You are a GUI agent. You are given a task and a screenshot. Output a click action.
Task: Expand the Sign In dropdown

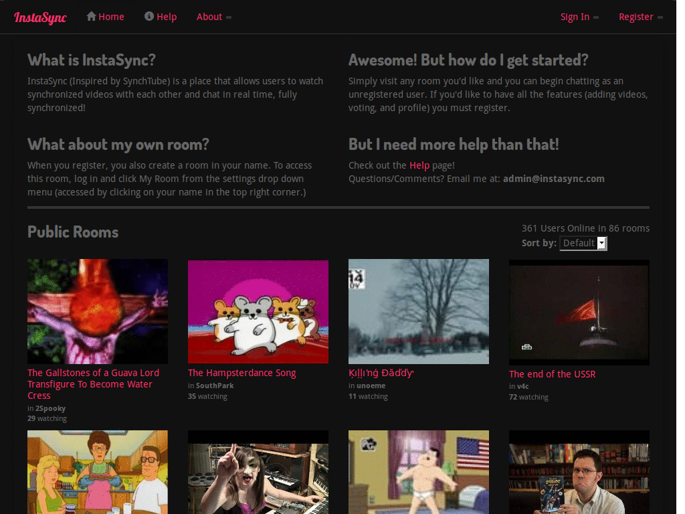click(x=579, y=17)
